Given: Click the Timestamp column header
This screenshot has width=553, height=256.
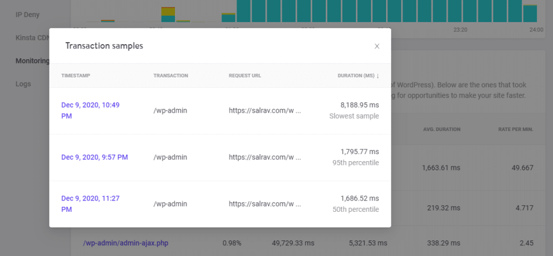Looking at the screenshot, I should pyautogui.click(x=76, y=76).
